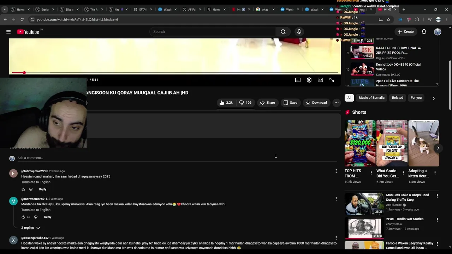Screen dimensions: 452x254
Task: Seek using the red video progress bar
Action: click(x=175, y=73)
